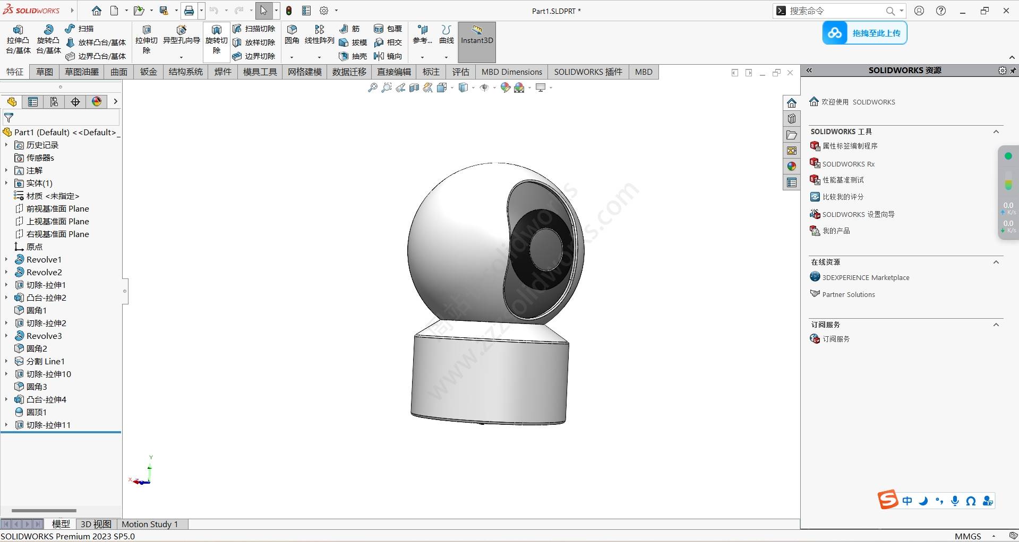
Task: Open the 草图 sketch tab
Action: (x=45, y=72)
